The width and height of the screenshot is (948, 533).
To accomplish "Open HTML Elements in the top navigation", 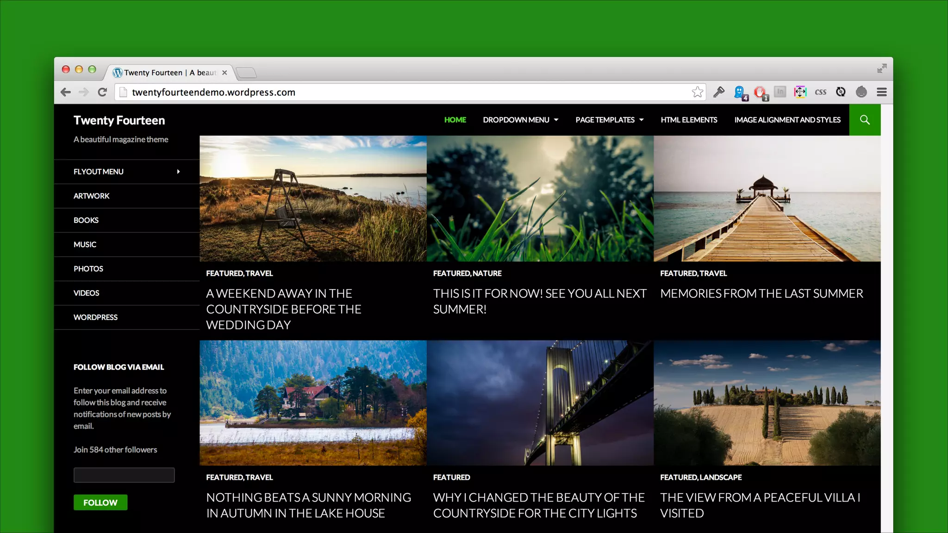I will click(x=688, y=120).
